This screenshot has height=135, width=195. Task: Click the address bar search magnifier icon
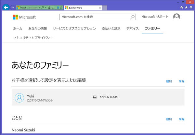click(x=43, y=7)
